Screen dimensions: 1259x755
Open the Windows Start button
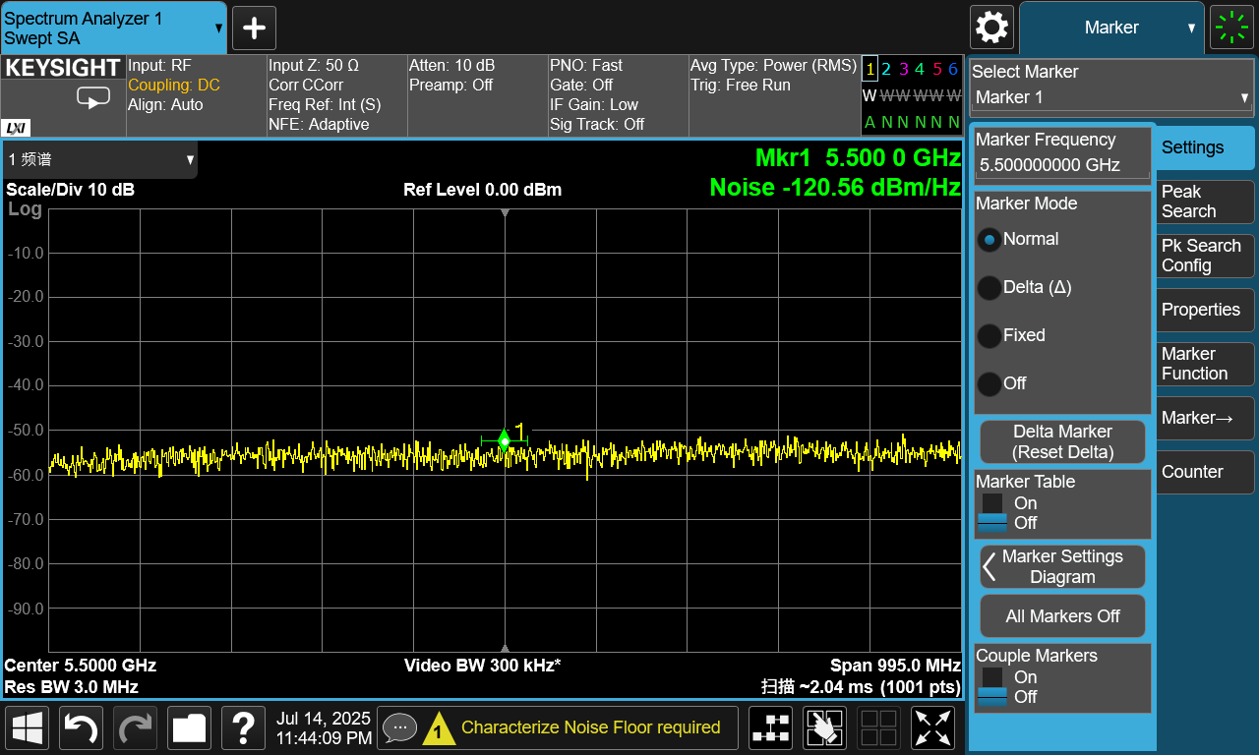28,728
